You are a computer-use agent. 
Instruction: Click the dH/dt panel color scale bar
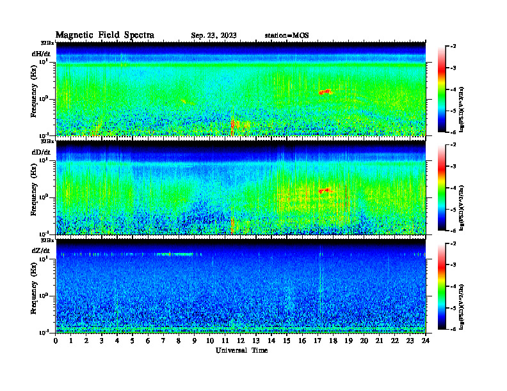pos(441,89)
